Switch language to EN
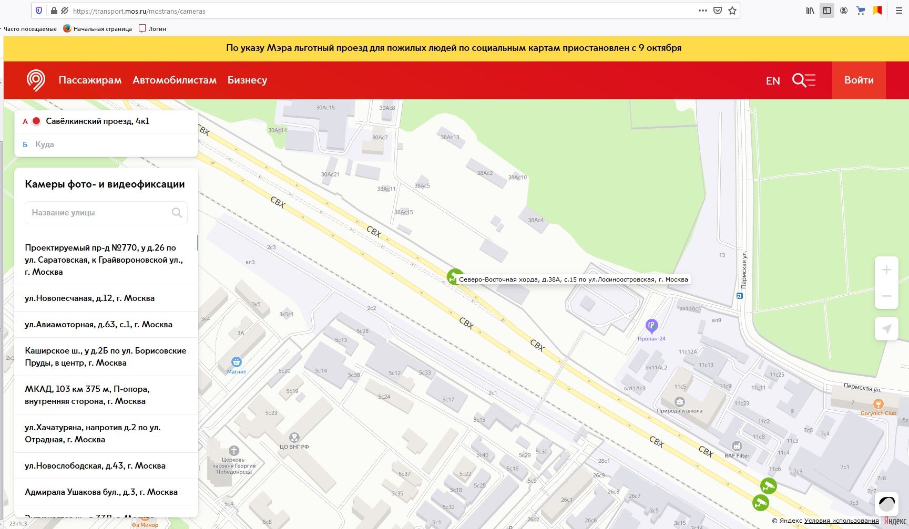Screen dimensions: 909x529 click(x=773, y=81)
